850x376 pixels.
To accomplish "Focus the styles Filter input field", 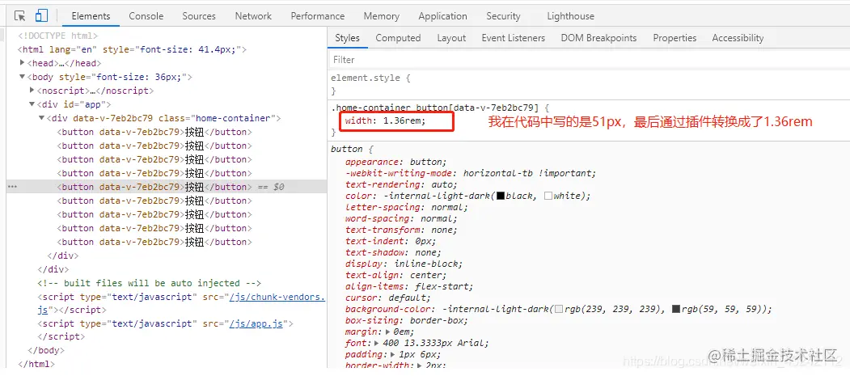I will 589,60.
